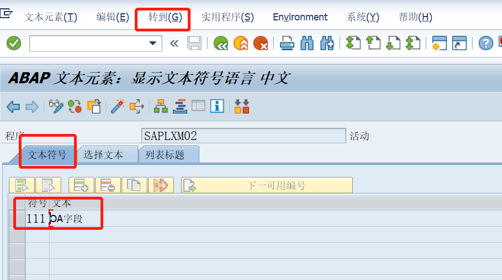The height and width of the screenshot is (280, 502).
Task: Open the 转到(G) menu
Action: point(165,17)
